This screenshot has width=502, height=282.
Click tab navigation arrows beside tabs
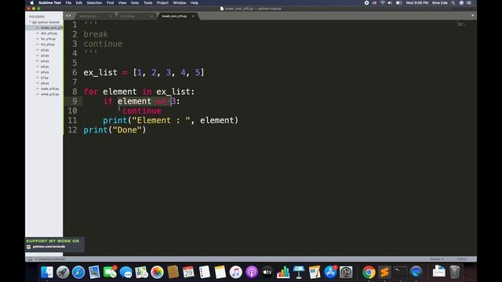click(68, 16)
